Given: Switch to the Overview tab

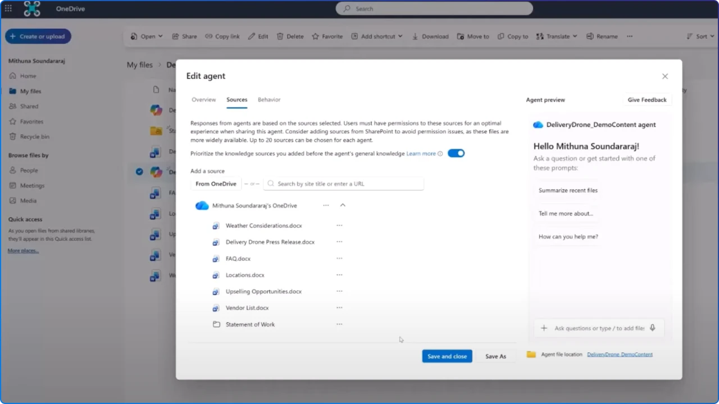Looking at the screenshot, I should tap(203, 99).
